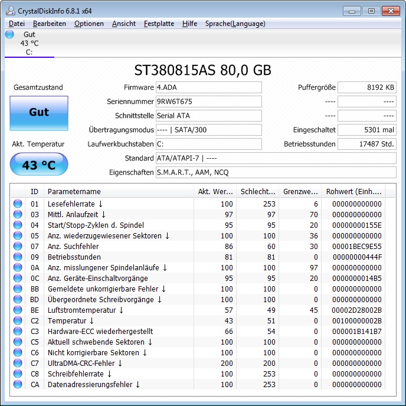Click status icon of Start/Stopp-Zyklen row

[18, 225]
